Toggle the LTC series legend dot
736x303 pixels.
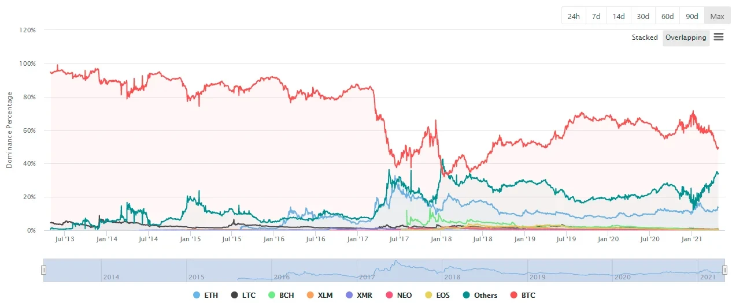[235, 295]
